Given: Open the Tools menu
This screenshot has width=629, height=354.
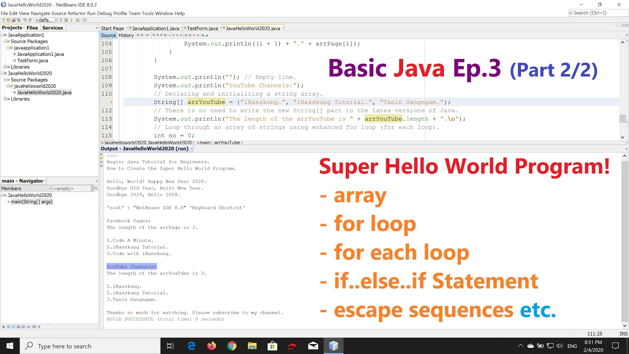Looking at the screenshot, I should (148, 13).
